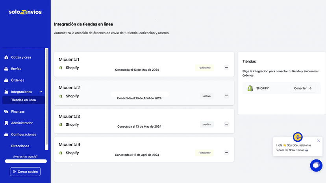Open Micuenta2 more options menu
Image resolution: width=326 pixels, height=183 pixels.
click(x=226, y=96)
